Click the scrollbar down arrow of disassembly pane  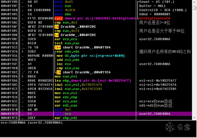195,118
